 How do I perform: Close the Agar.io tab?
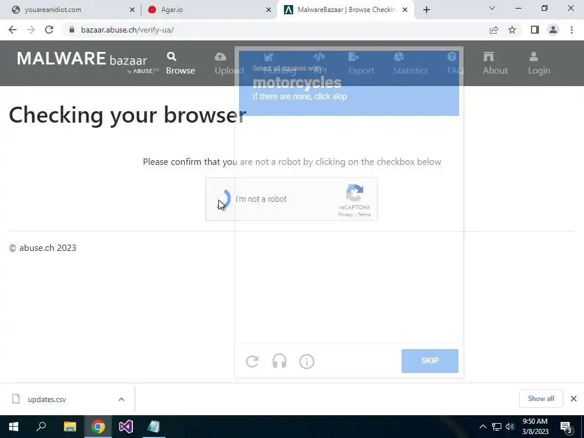[x=269, y=10]
